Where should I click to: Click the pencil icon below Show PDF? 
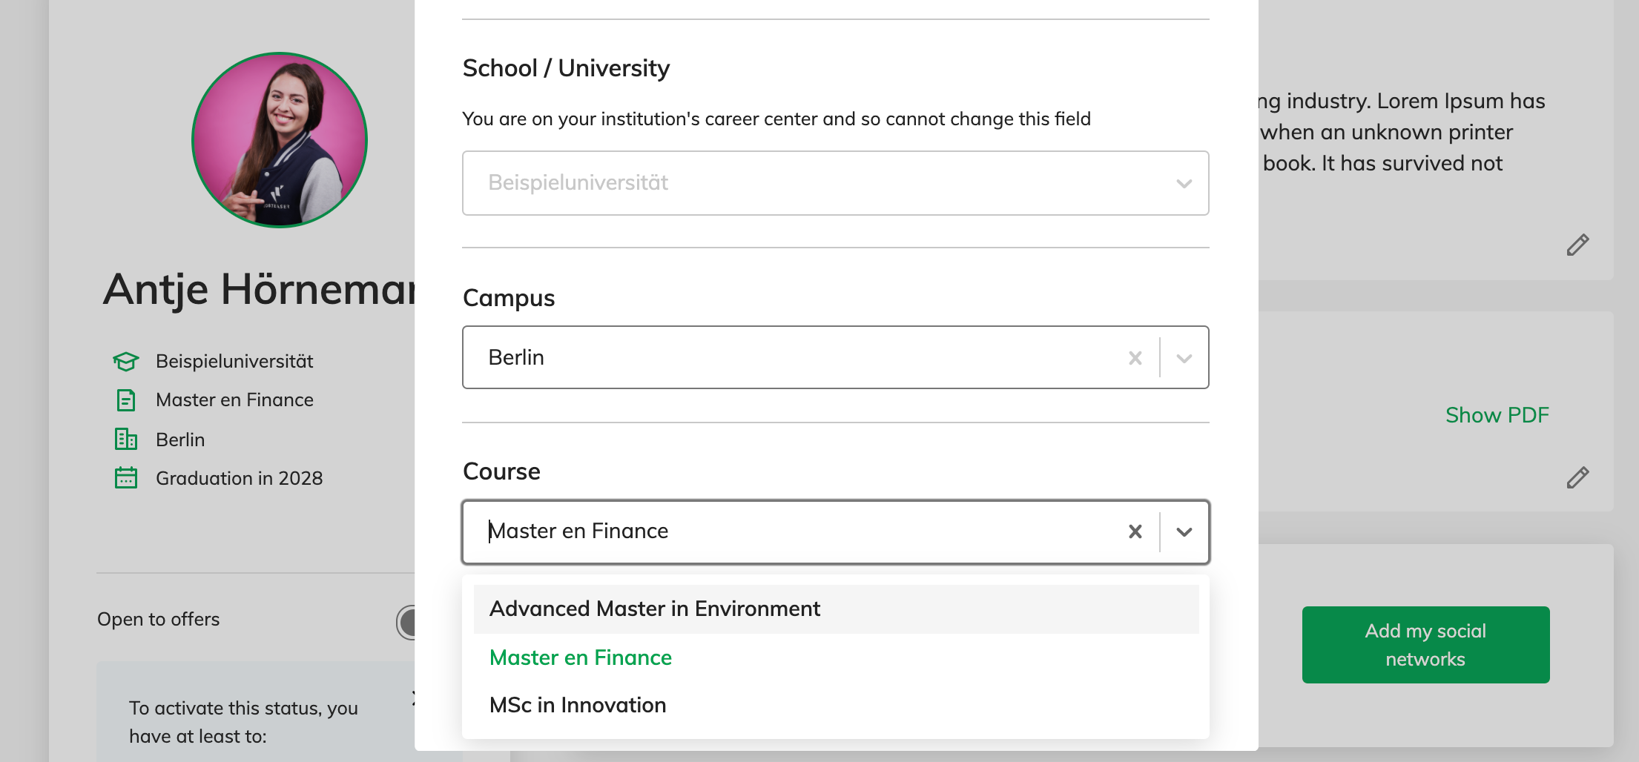1577,478
